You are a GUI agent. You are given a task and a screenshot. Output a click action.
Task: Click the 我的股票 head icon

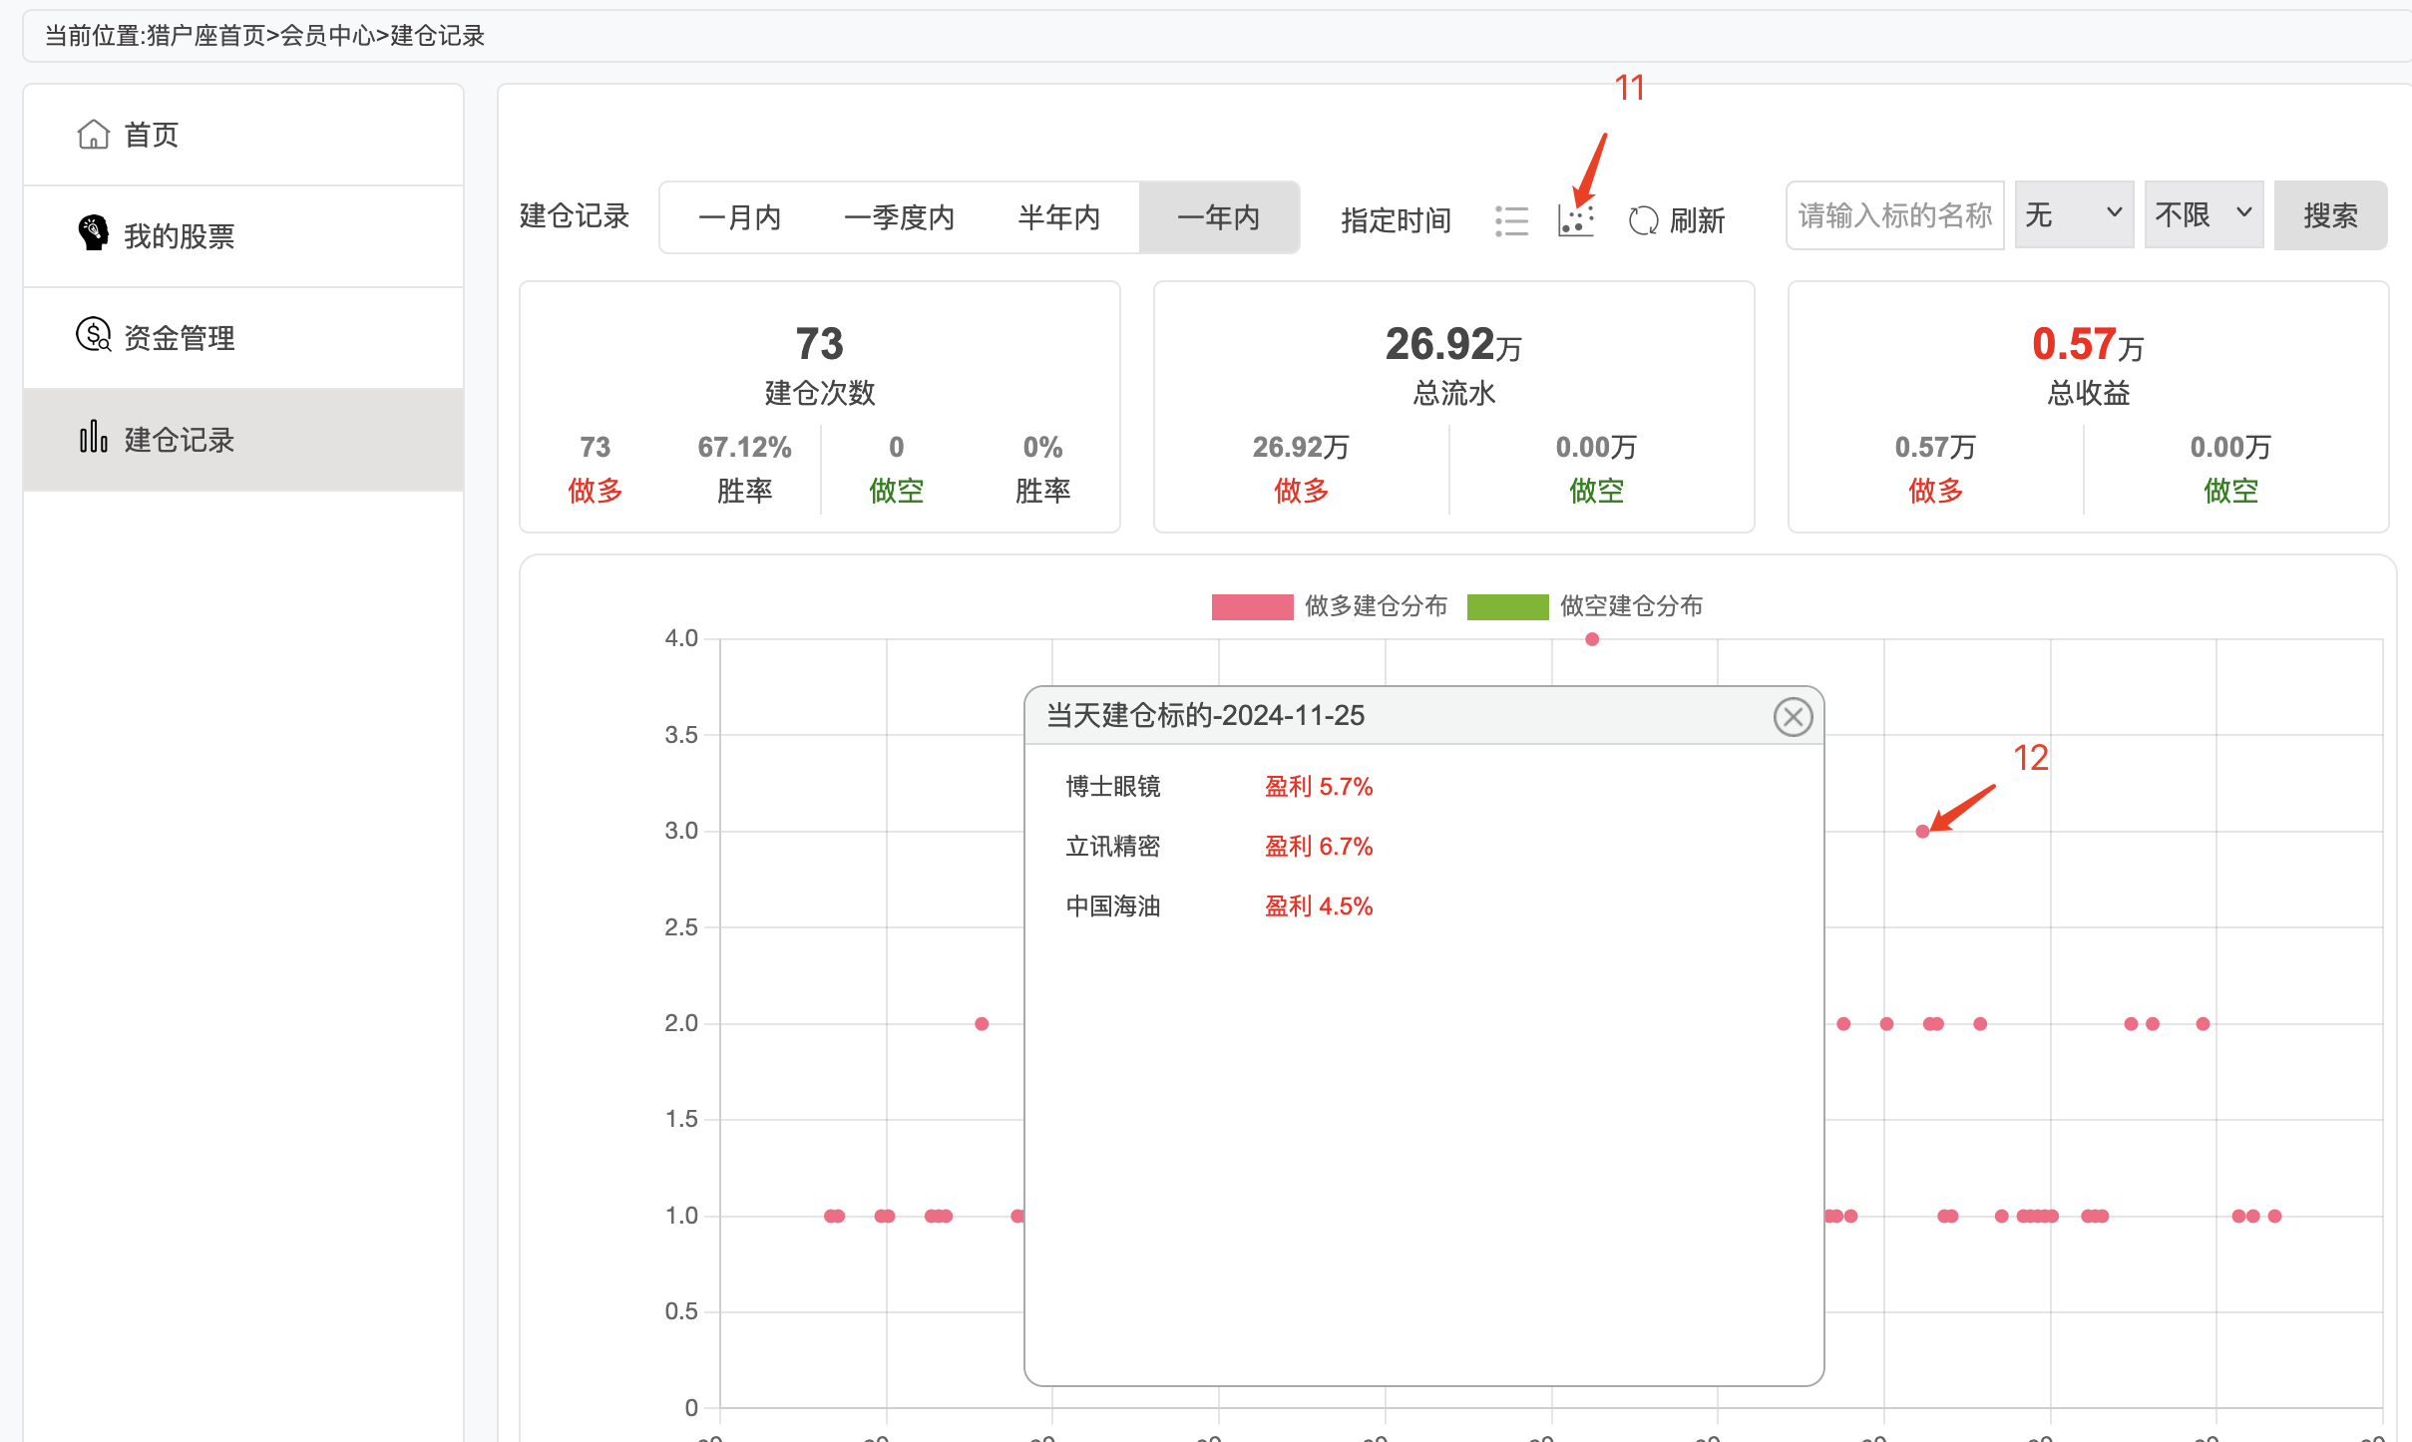coord(94,232)
